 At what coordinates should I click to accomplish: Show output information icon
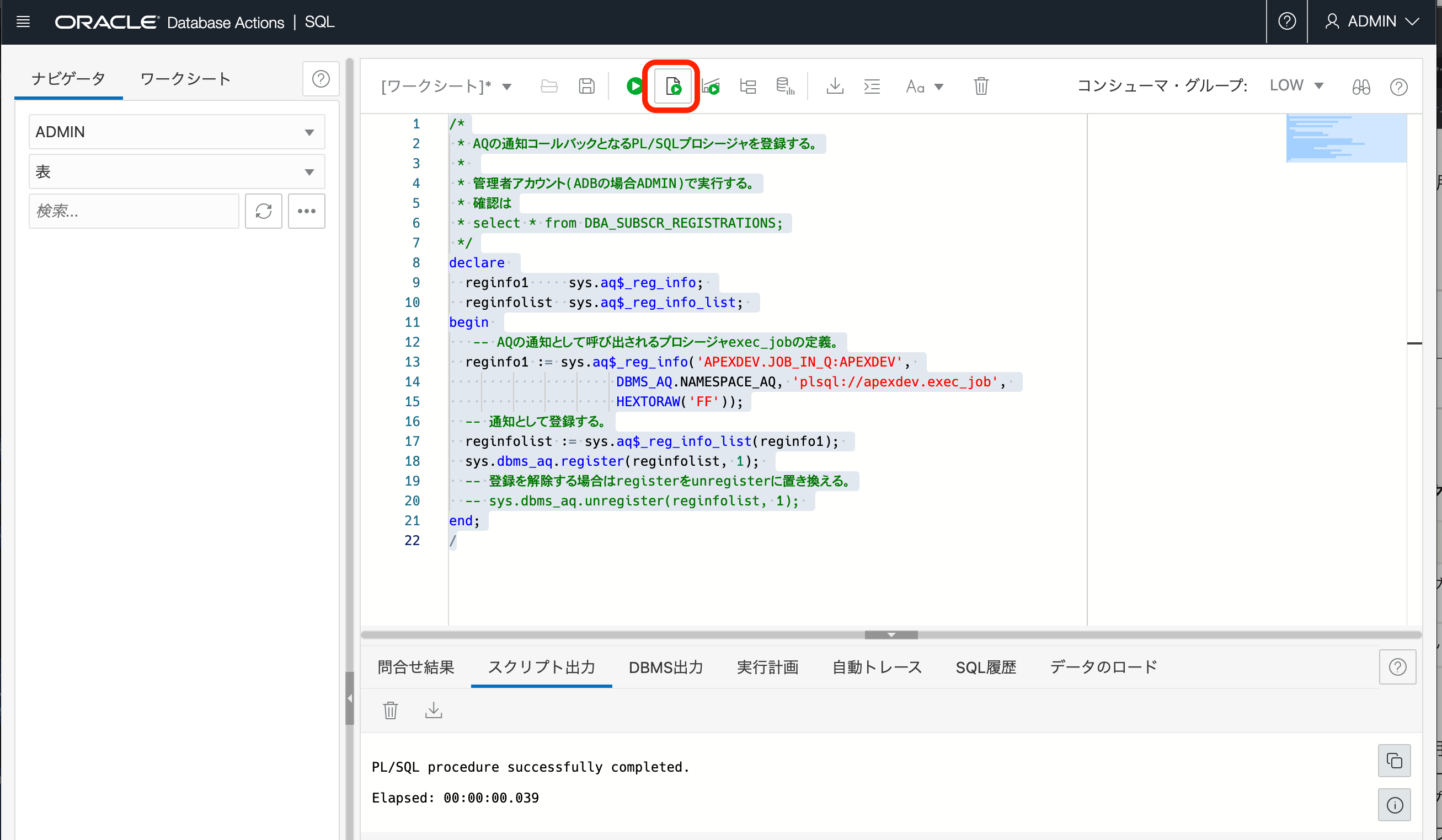pyautogui.click(x=1395, y=805)
